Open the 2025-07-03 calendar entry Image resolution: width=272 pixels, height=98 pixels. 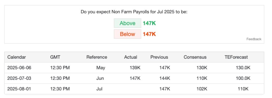pyautogui.click(x=19, y=78)
